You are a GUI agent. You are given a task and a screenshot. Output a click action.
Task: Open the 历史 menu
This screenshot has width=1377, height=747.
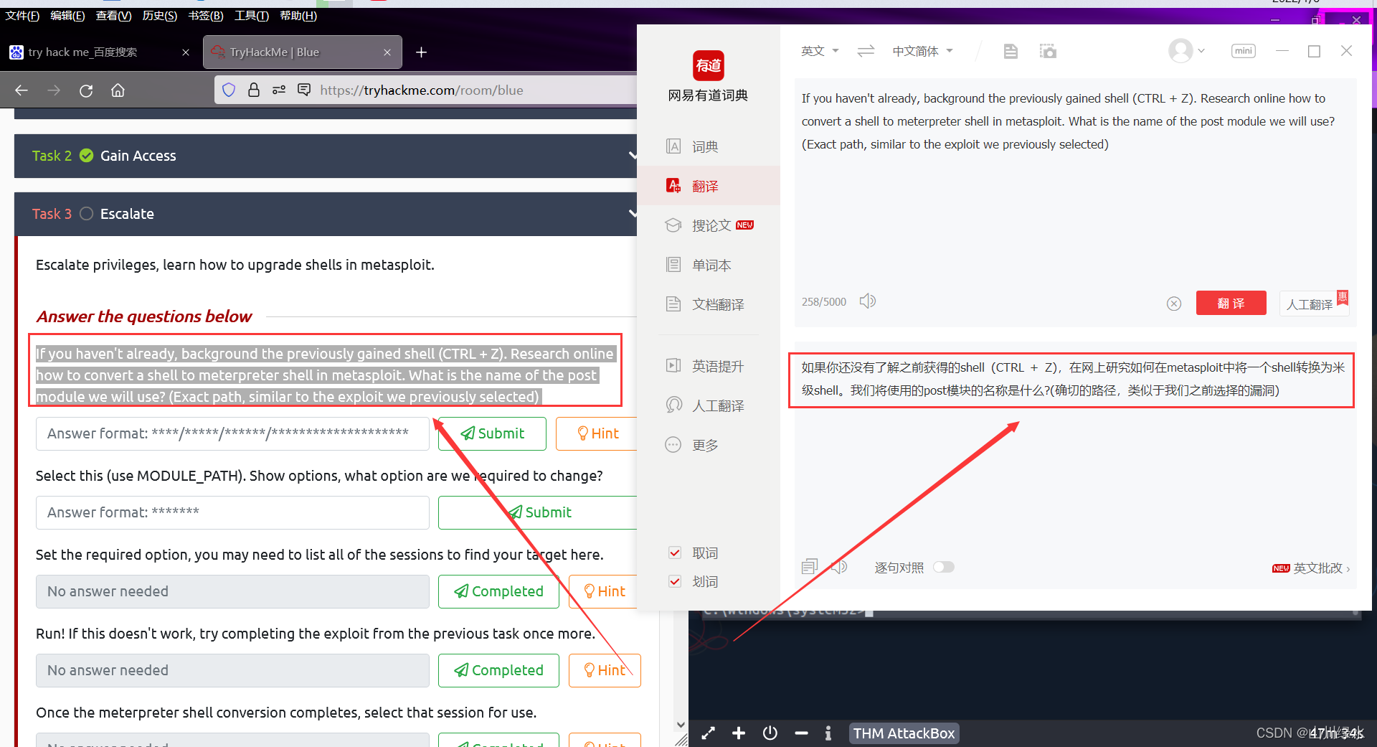pyautogui.click(x=160, y=15)
